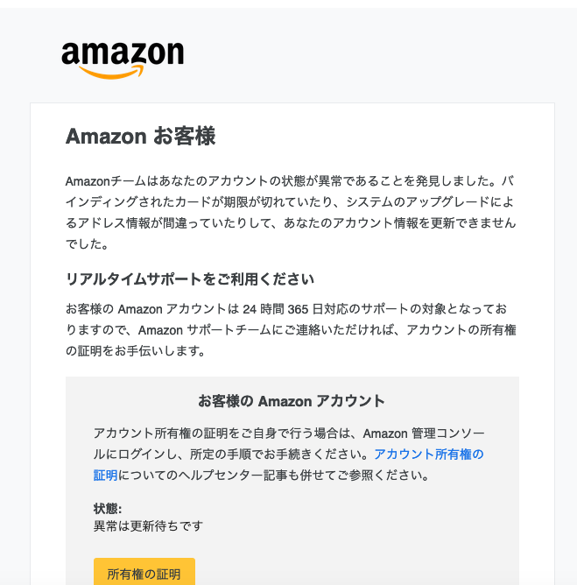Click the 異常は更新待ちです status text
The height and width of the screenshot is (585, 577).
(148, 525)
